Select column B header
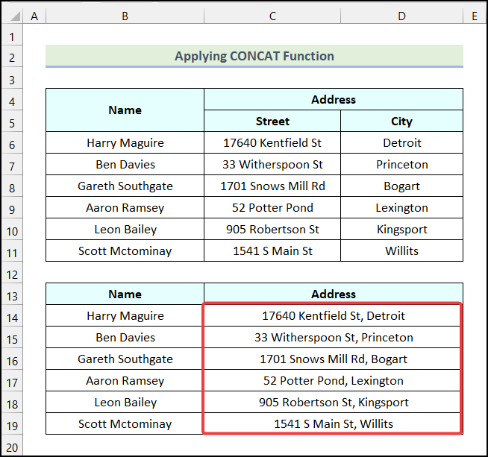488x457 pixels. pos(125,16)
